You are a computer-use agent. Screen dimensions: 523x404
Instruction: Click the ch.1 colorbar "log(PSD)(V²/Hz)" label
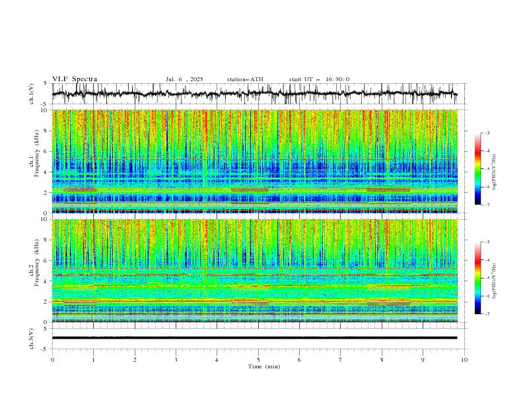494,172
